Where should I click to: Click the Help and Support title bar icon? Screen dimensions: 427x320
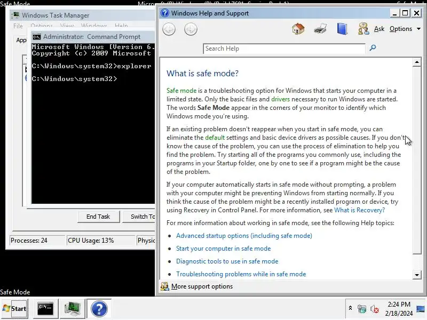pos(165,13)
